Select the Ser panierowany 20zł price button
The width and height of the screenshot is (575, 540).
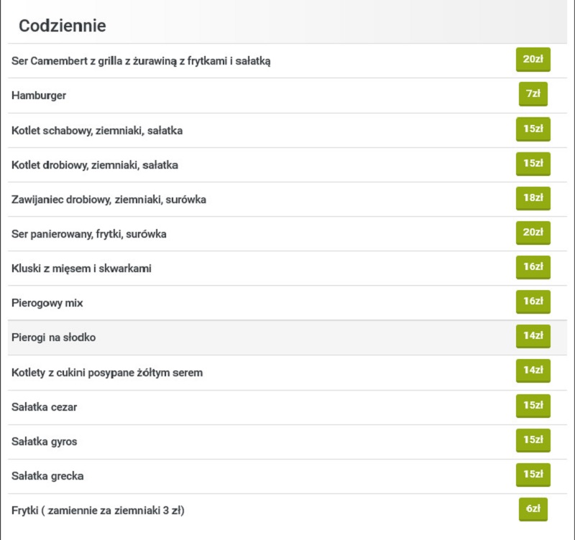[x=533, y=233]
